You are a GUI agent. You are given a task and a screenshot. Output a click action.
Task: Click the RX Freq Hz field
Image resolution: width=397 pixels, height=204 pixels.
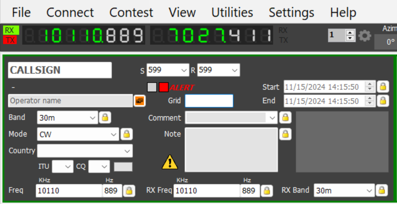pyautogui.click(x=250, y=191)
